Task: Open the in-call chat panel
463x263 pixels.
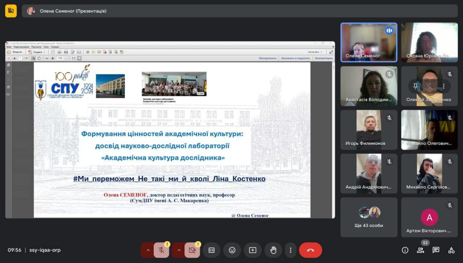Action: 436,250
